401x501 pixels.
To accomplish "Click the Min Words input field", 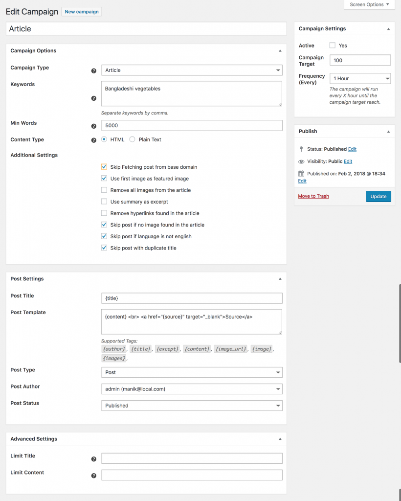I will [x=192, y=125].
